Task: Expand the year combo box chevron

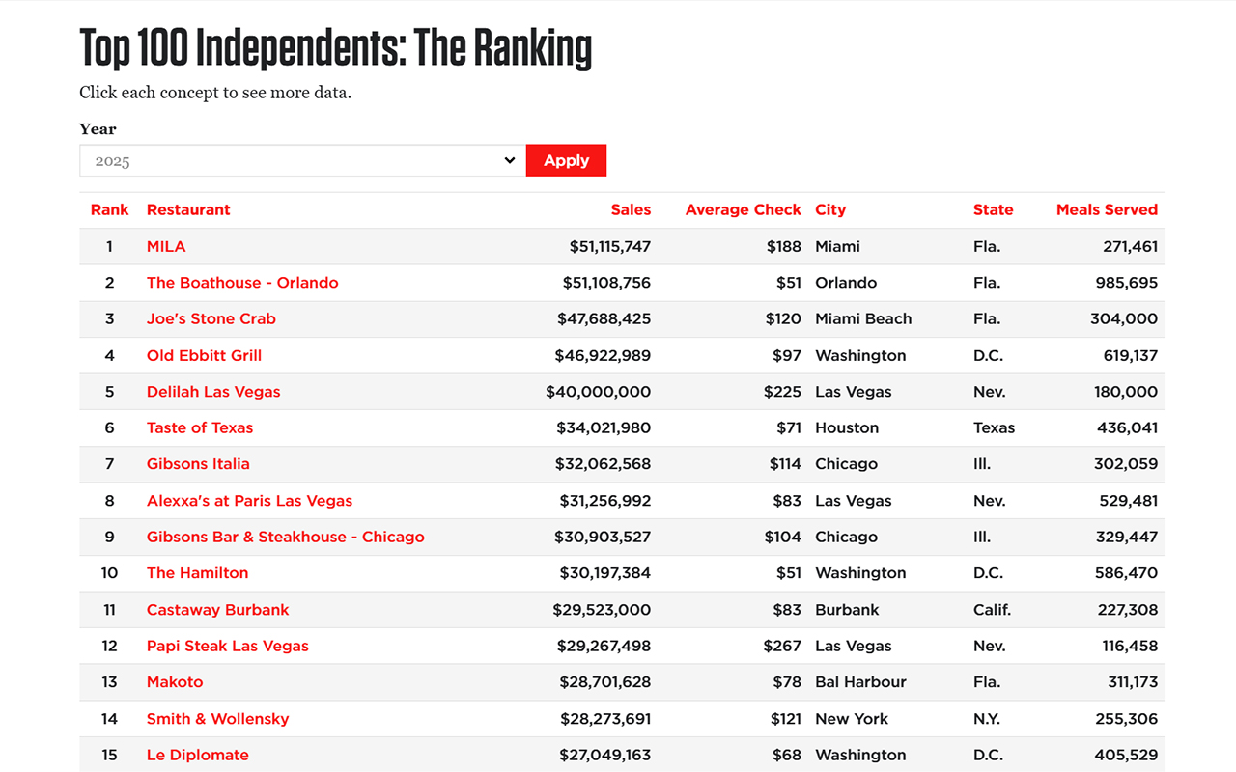Action: [511, 160]
